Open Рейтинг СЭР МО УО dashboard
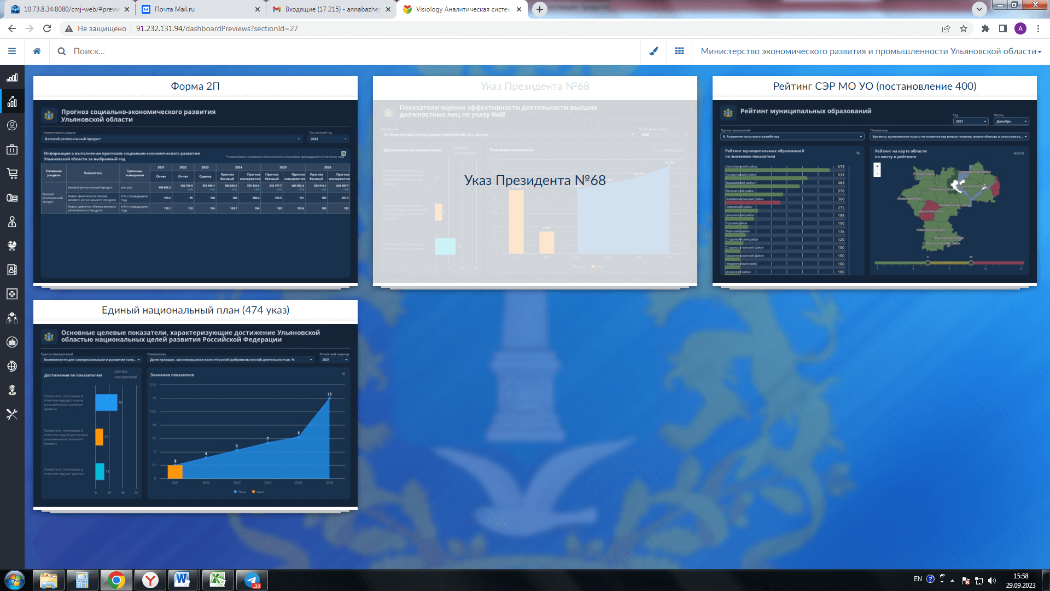 pos(874,181)
